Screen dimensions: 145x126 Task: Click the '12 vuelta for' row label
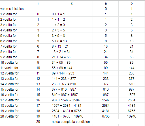click(x=12, y=73)
